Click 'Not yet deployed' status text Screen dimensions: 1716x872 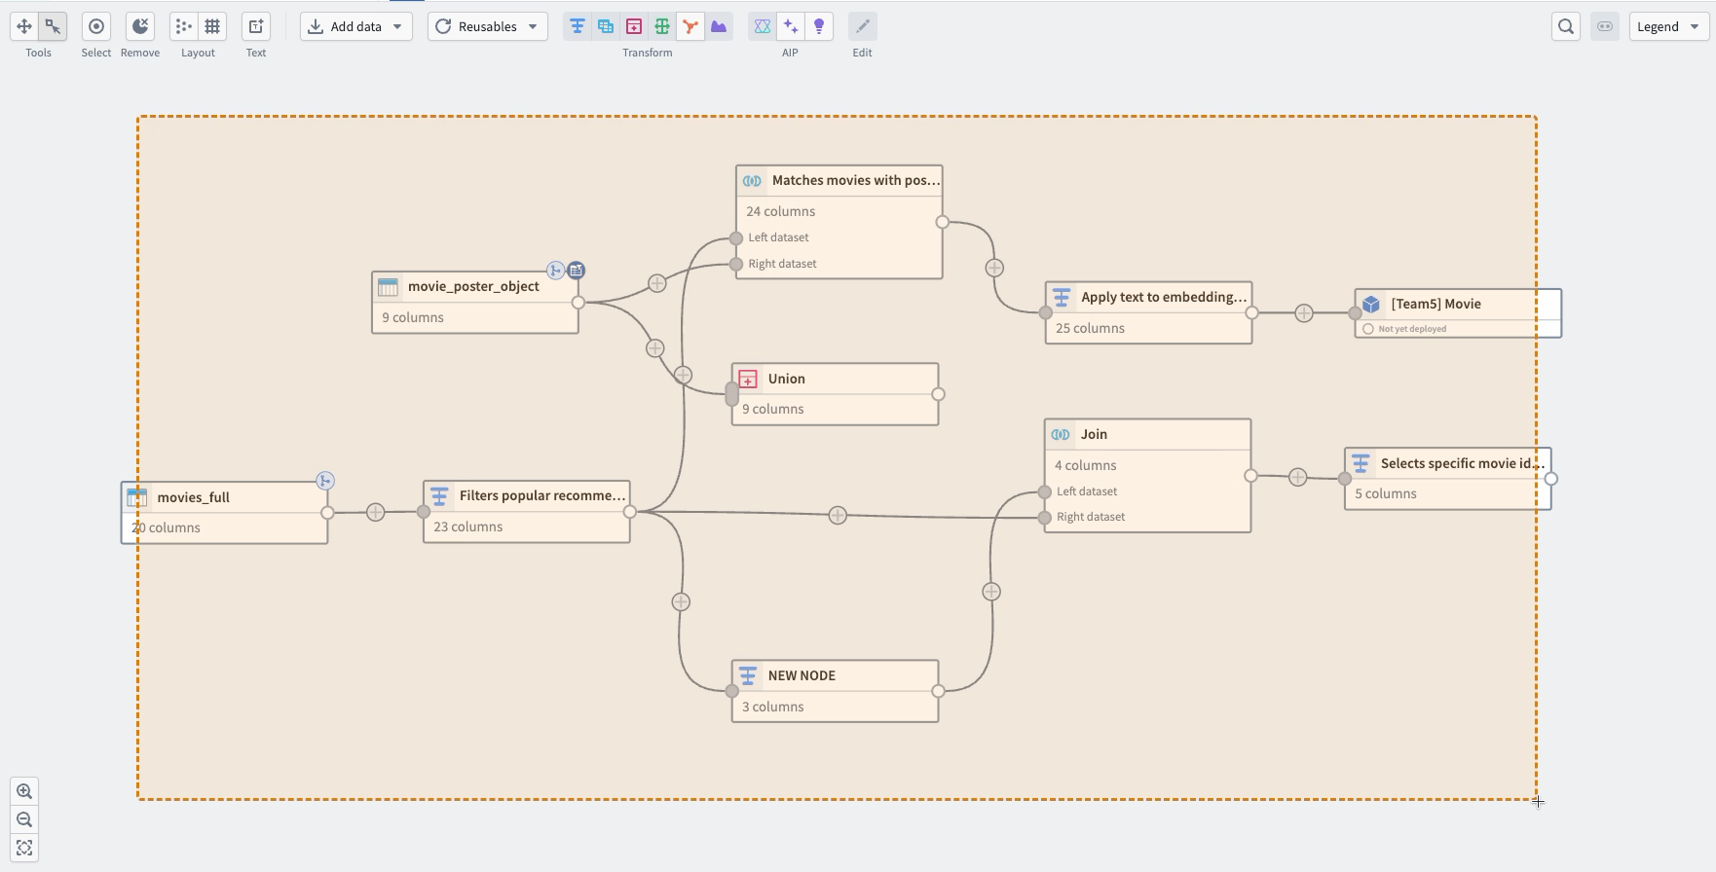click(1412, 329)
